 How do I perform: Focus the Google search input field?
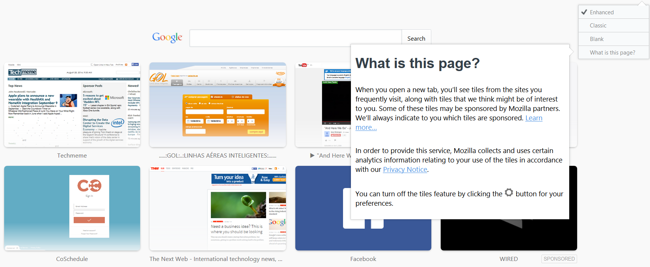click(x=296, y=38)
